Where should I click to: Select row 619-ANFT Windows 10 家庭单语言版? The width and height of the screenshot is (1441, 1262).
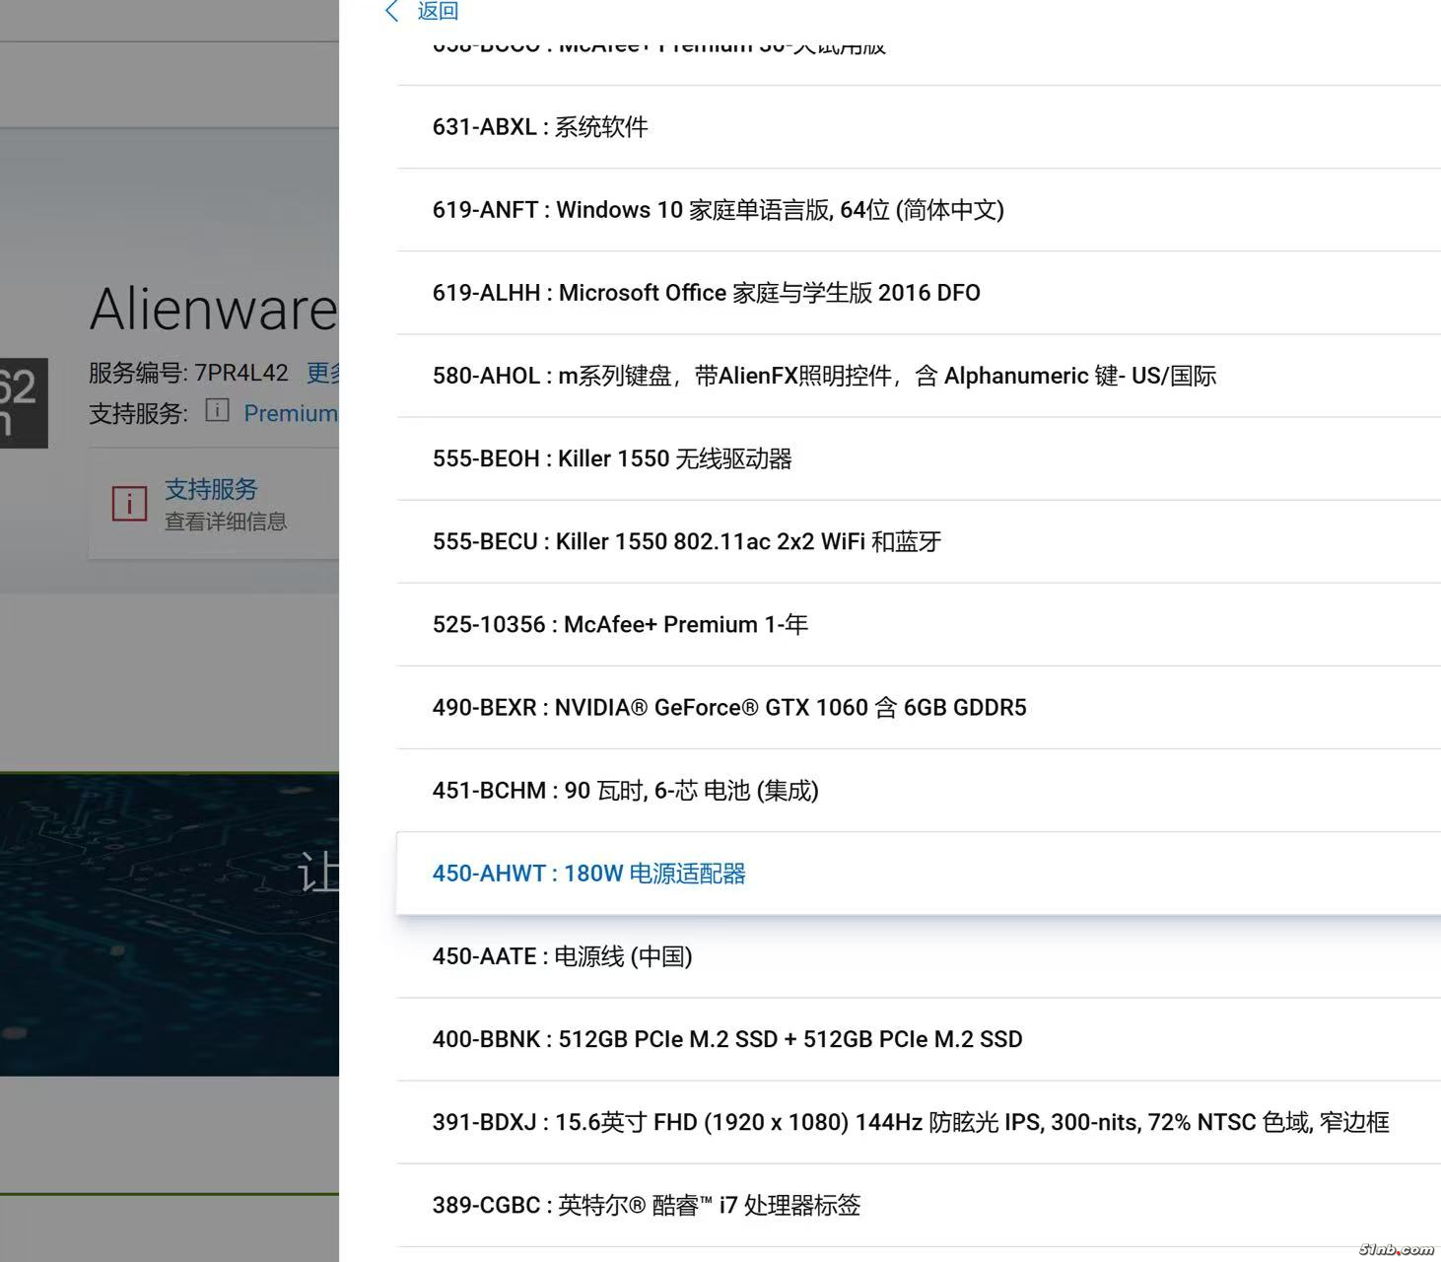point(919,210)
